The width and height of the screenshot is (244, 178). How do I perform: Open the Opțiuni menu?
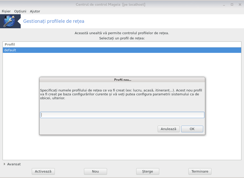click(20, 11)
